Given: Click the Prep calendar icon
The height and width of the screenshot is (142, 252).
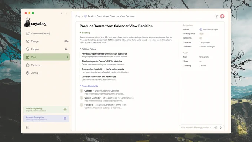Looking at the screenshot, I should pos(28,57).
